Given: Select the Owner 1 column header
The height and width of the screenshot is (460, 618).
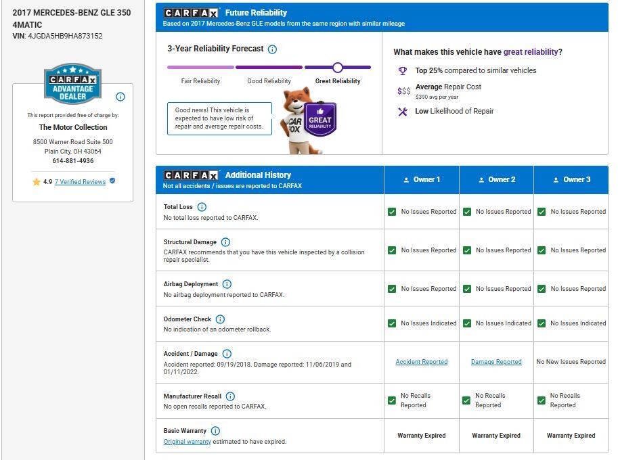Looking at the screenshot, I should pyautogui.click(x=421, y=180).
